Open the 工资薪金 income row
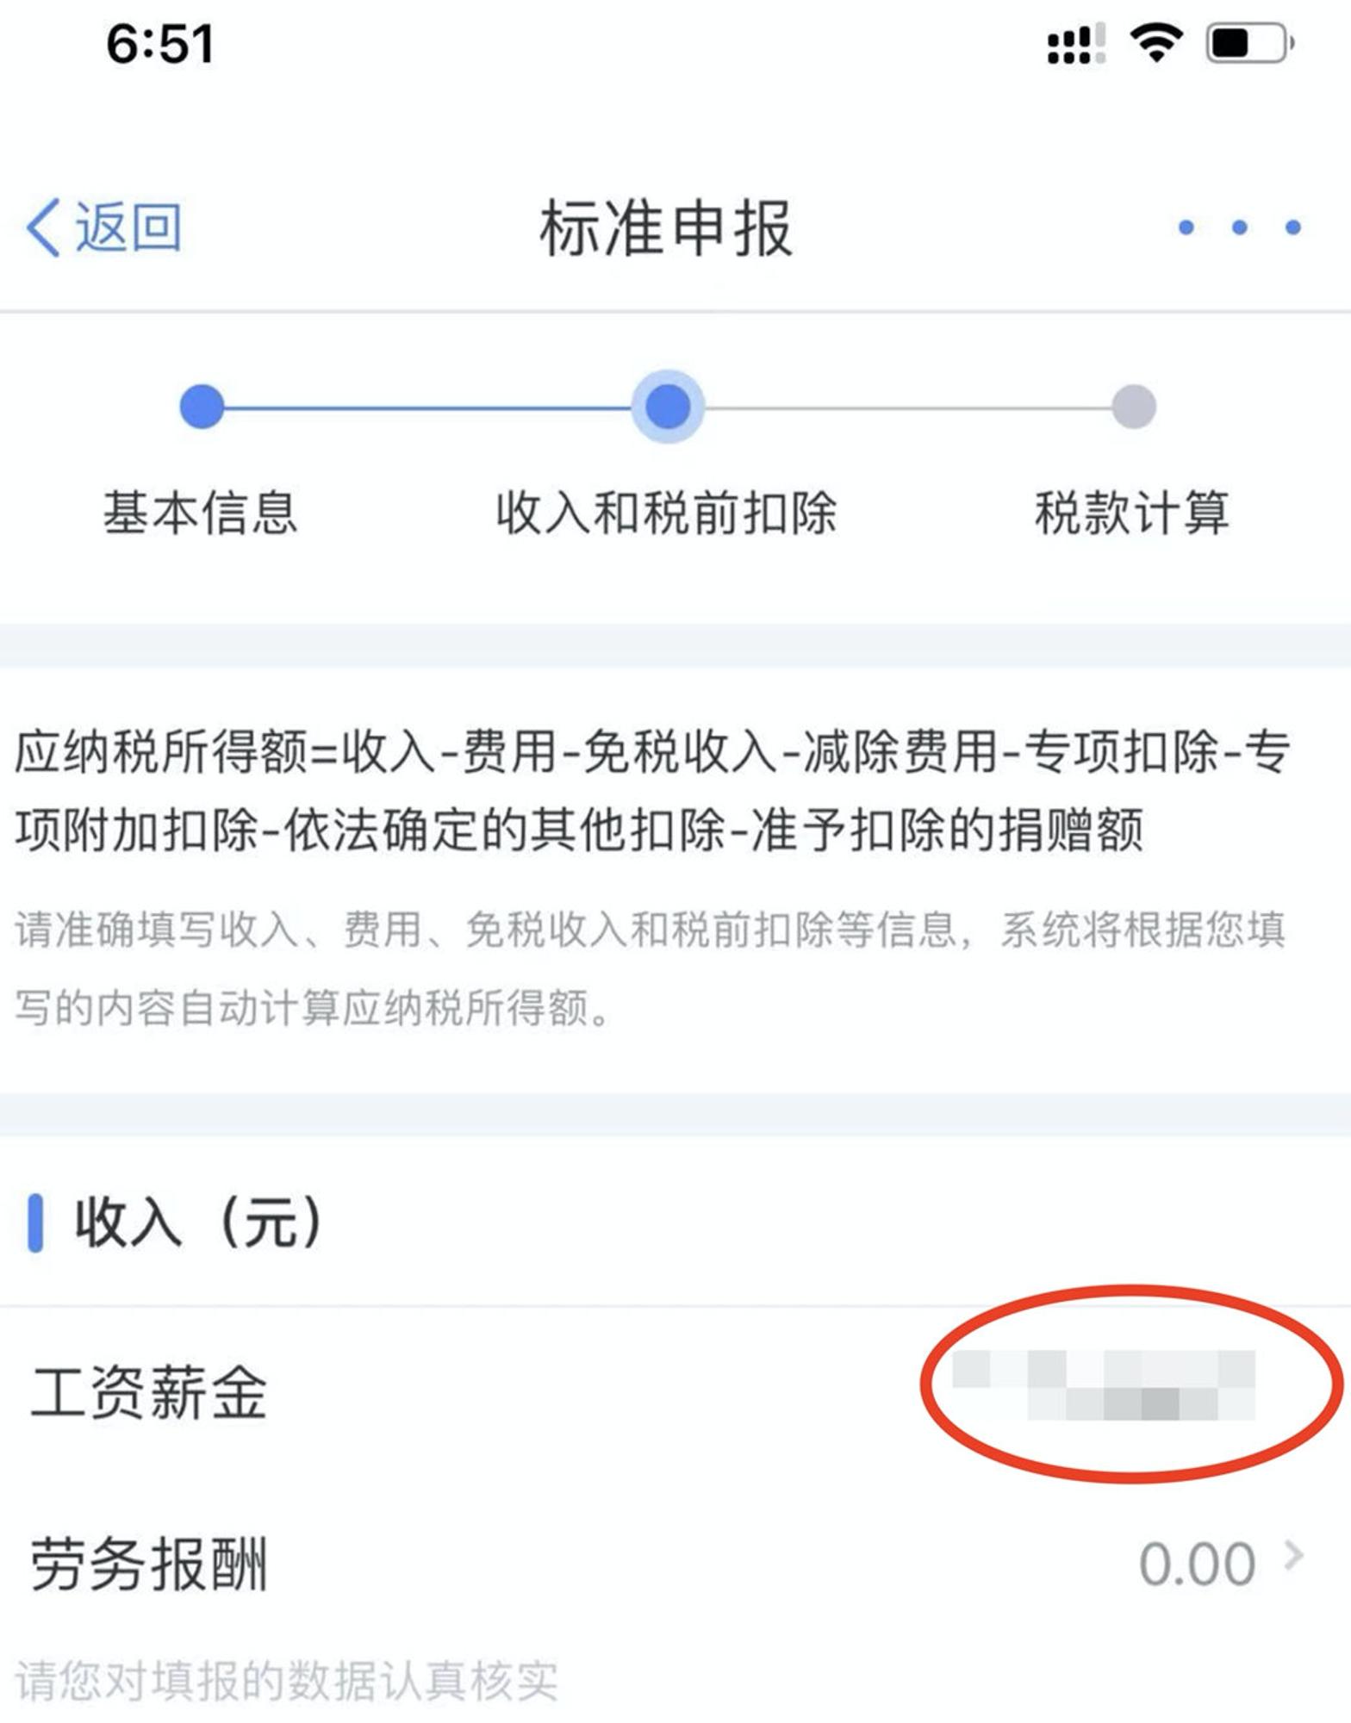 click(675, 1392)
